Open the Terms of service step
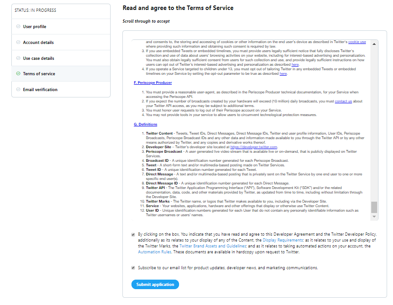The width and height of the screenshot is (393, 305). [x=61, y=74]
